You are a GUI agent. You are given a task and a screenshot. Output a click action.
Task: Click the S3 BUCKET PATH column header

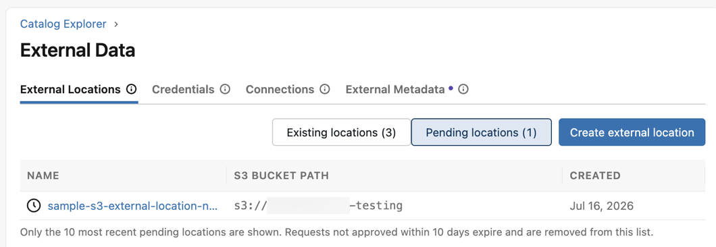pyautogui.click(x=281, y=175)
